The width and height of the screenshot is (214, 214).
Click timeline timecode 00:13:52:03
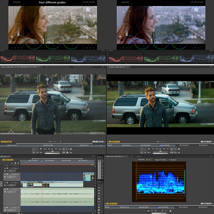8,160
